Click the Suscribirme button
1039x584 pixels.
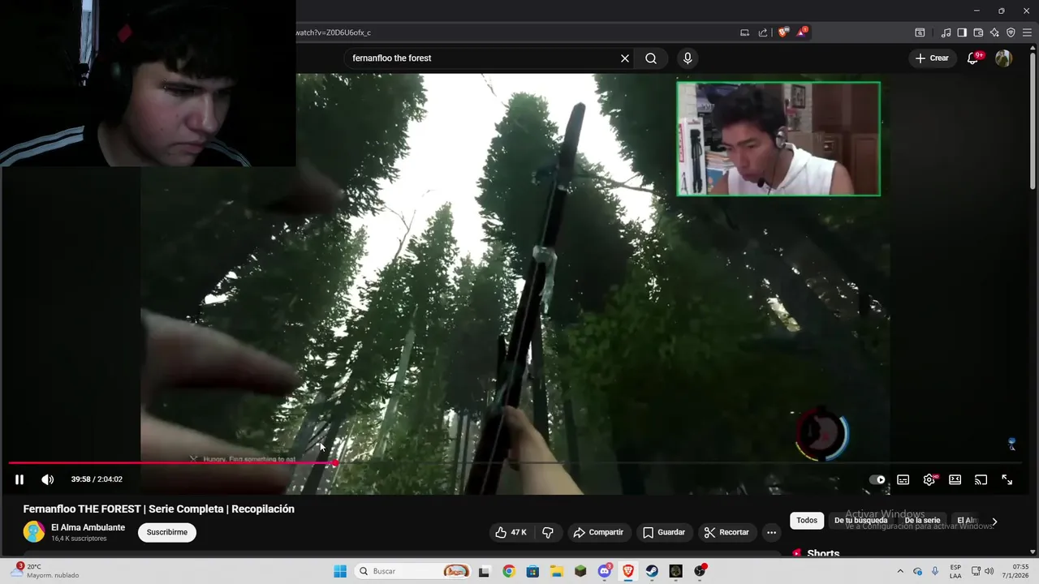point(167,532)
